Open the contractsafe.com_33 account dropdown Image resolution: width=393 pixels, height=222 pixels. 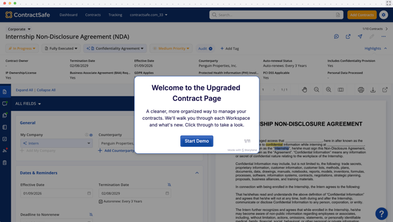pyautogui.click(x=148, y=15)
